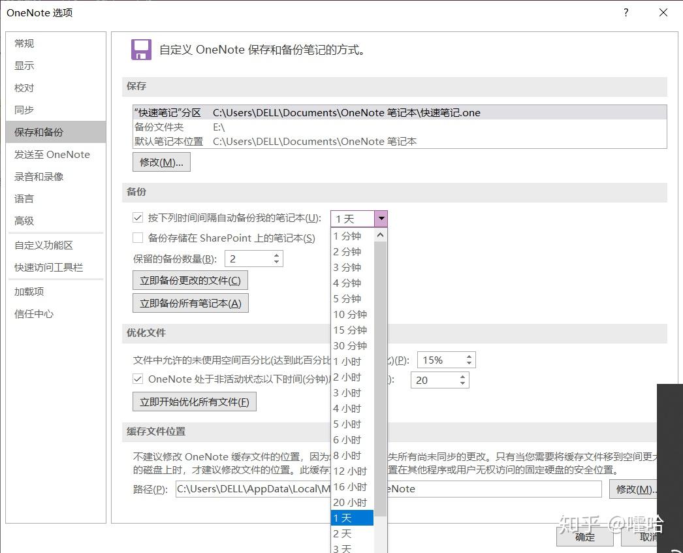The width and height of the screenshot is (683, 553).
Task: Click the backup count spinner arrows
Action: 277,259
